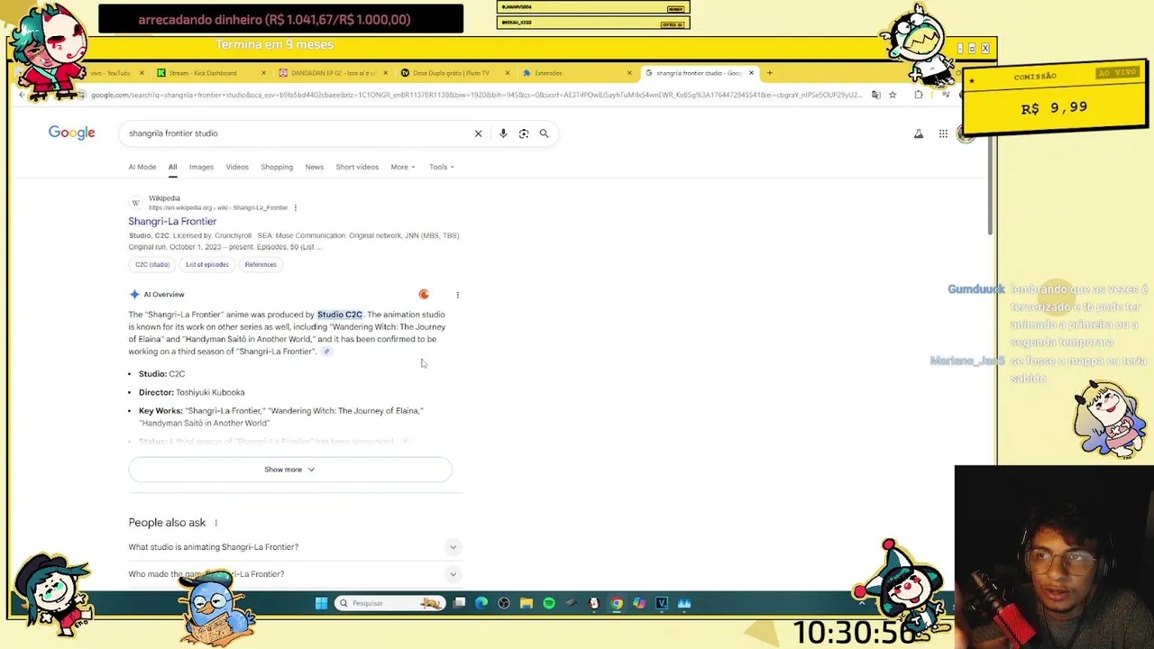The image size is (1154, 649).
Task: Switch to Extensões browser tab
Action: coord(577,73)
